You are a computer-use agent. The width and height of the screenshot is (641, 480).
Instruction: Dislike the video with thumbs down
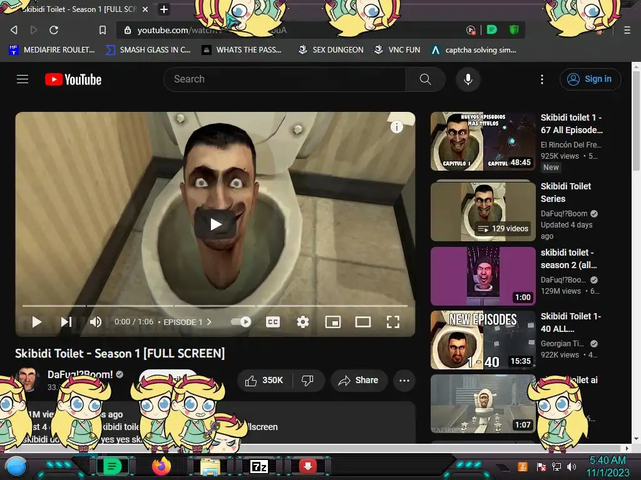[308, 381]
